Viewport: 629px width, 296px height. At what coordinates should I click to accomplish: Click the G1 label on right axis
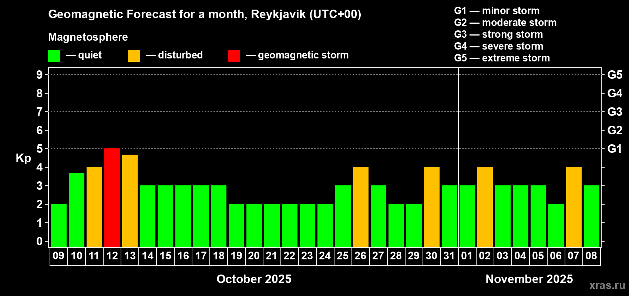615,149
